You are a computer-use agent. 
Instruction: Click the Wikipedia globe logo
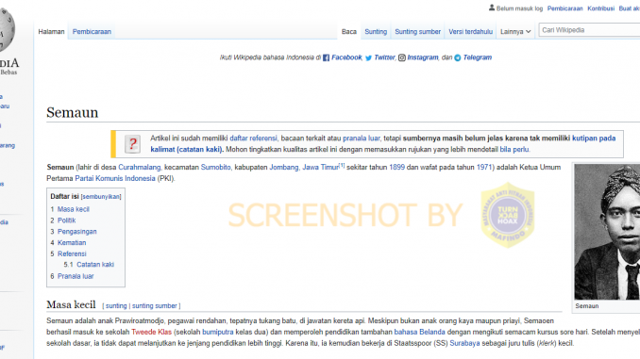6,30
